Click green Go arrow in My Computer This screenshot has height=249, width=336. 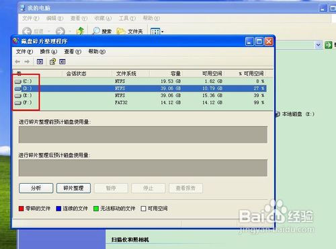329,45
